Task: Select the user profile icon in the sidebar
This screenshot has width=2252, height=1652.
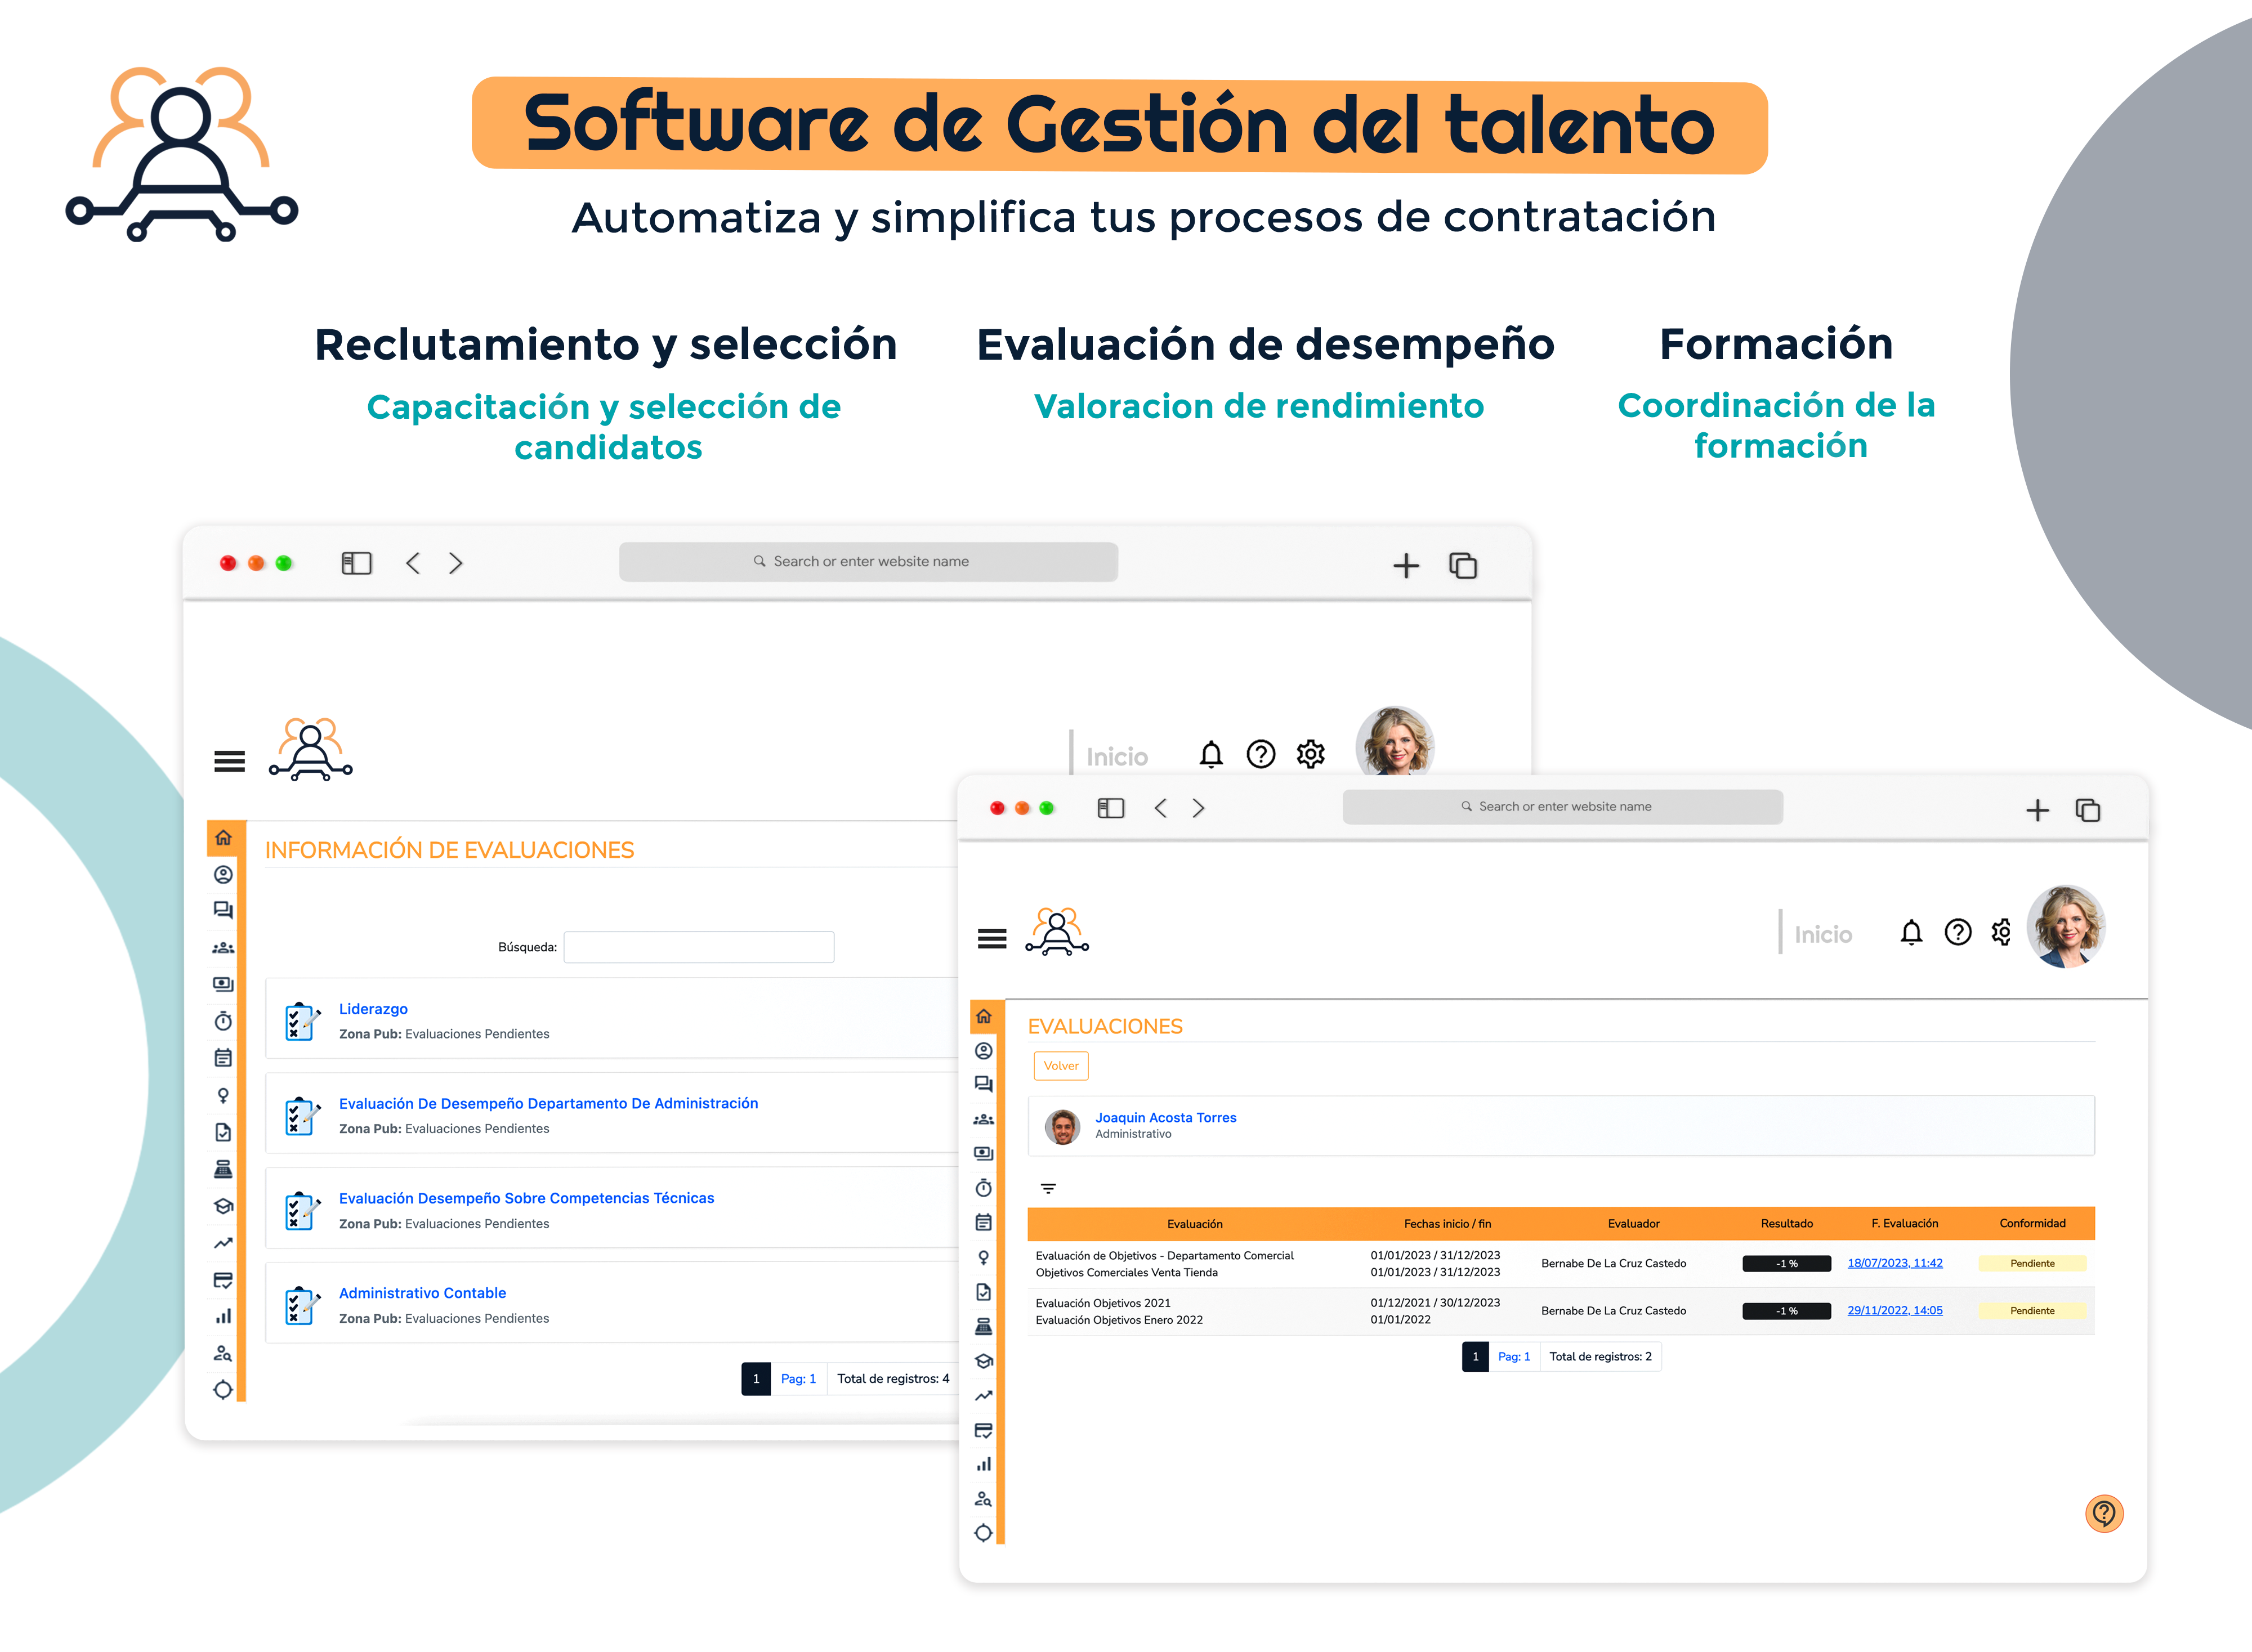Action: [984, 1051]
